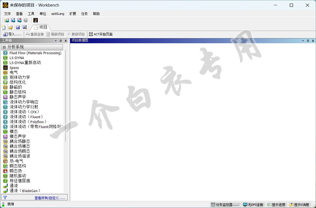Image resolution: width=316 pixels, height=208 pixels.
Task: Select the Fluid Flow (Materials Processing) icon
Action: pos(5,53)
